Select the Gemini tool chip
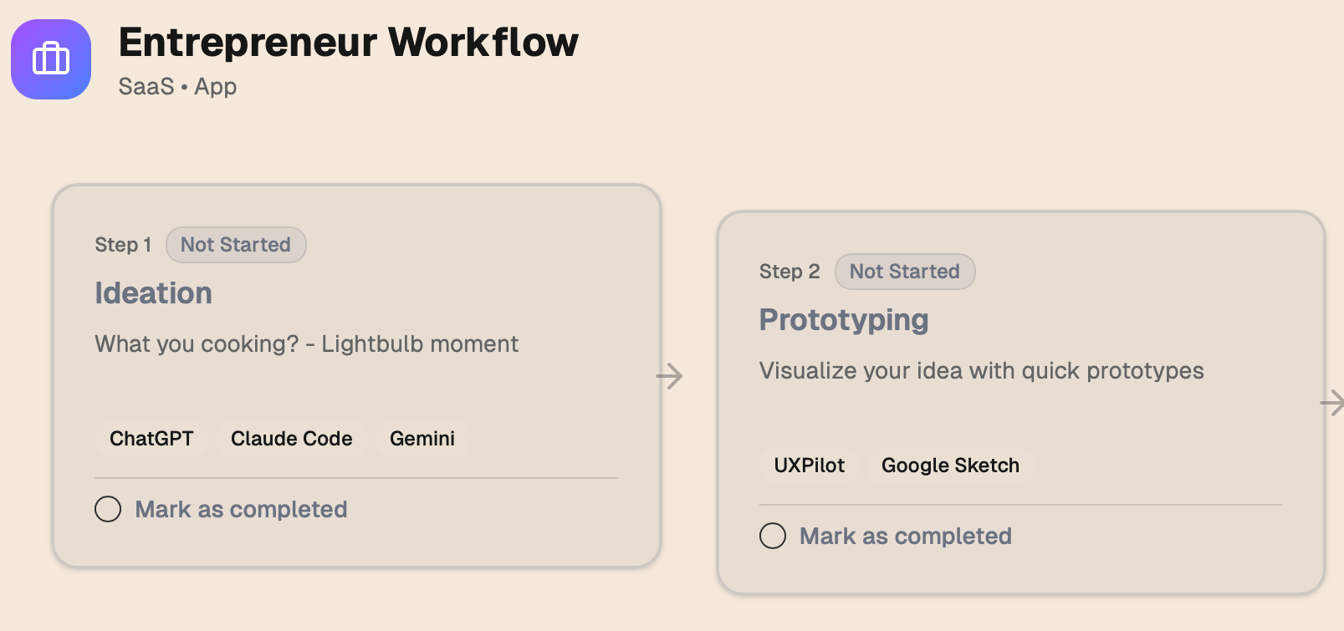 click(422, 439)
